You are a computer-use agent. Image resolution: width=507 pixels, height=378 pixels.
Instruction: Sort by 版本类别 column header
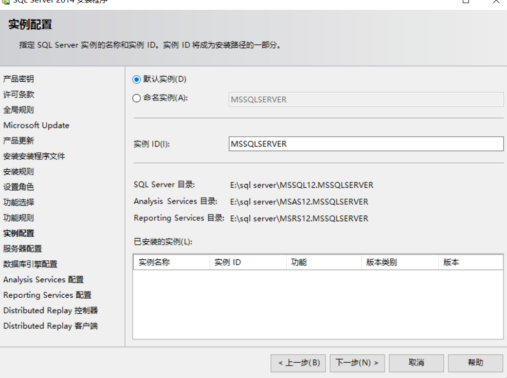pos(400,262)
